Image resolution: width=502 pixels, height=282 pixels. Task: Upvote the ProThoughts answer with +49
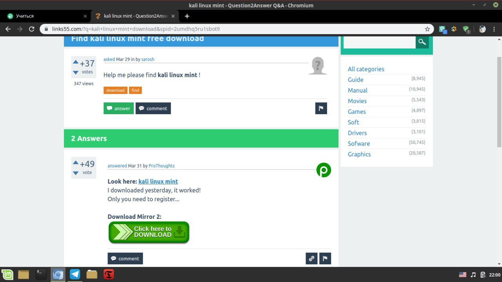tap(76, 162)
